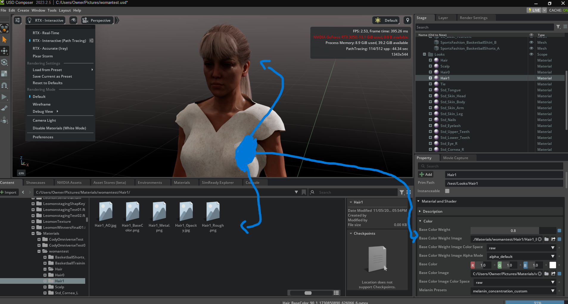Open the Create menu

tap(23, 10)
